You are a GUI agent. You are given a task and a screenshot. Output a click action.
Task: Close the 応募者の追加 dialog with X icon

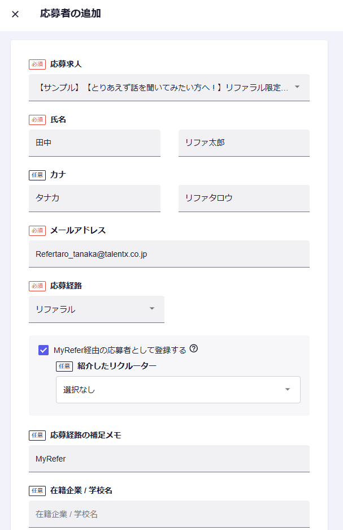(15, 14)
